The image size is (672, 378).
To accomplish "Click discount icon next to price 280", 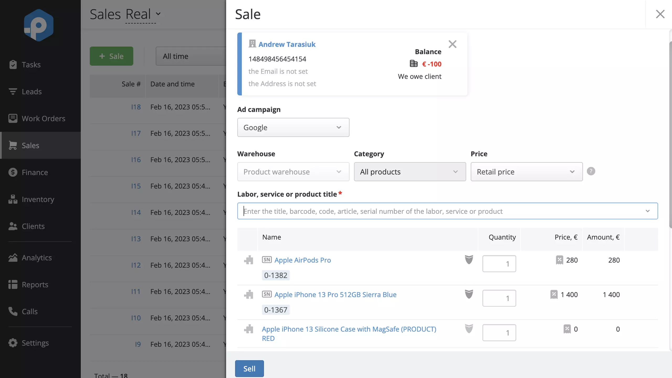I will tap(559, 260).
